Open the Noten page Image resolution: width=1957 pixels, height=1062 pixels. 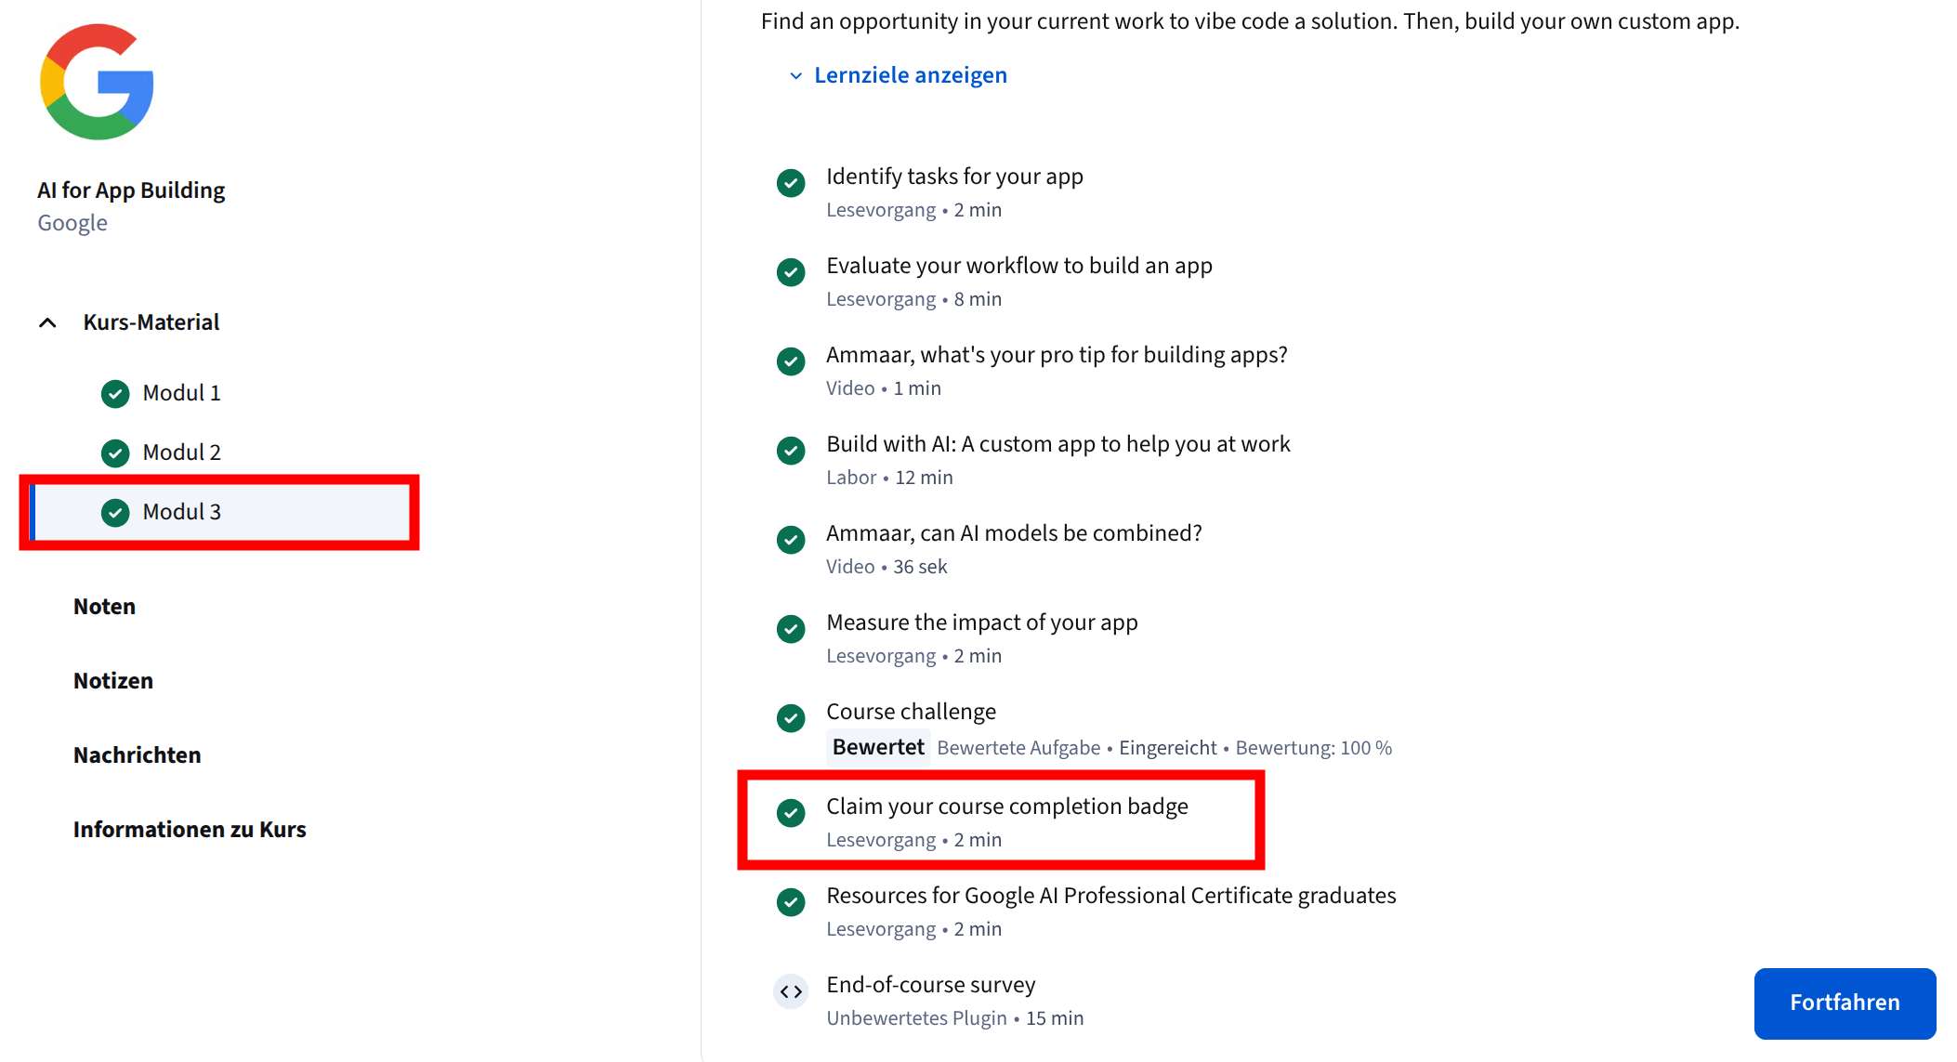tap(104, 607)
